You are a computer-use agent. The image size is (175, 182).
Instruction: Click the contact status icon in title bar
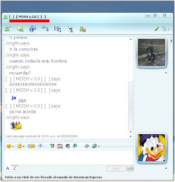[6, 17]
